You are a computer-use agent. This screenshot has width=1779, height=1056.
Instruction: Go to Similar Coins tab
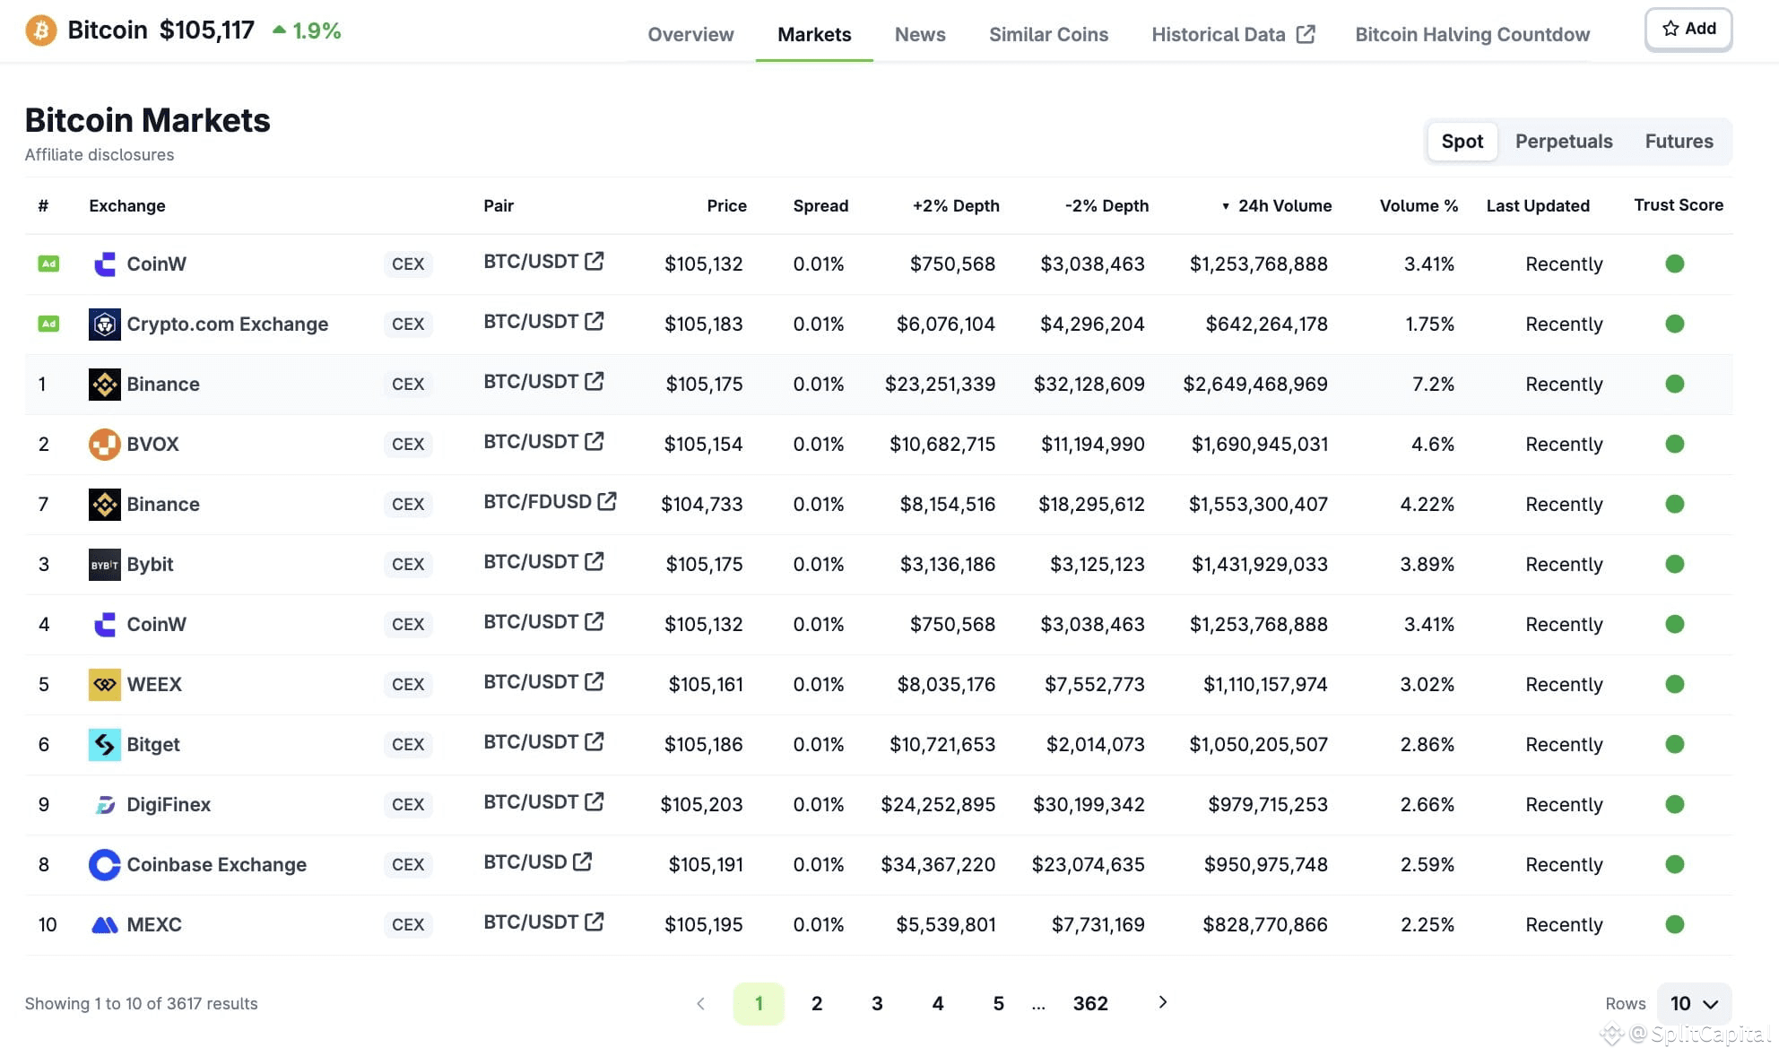click(x=1048, y=34)
